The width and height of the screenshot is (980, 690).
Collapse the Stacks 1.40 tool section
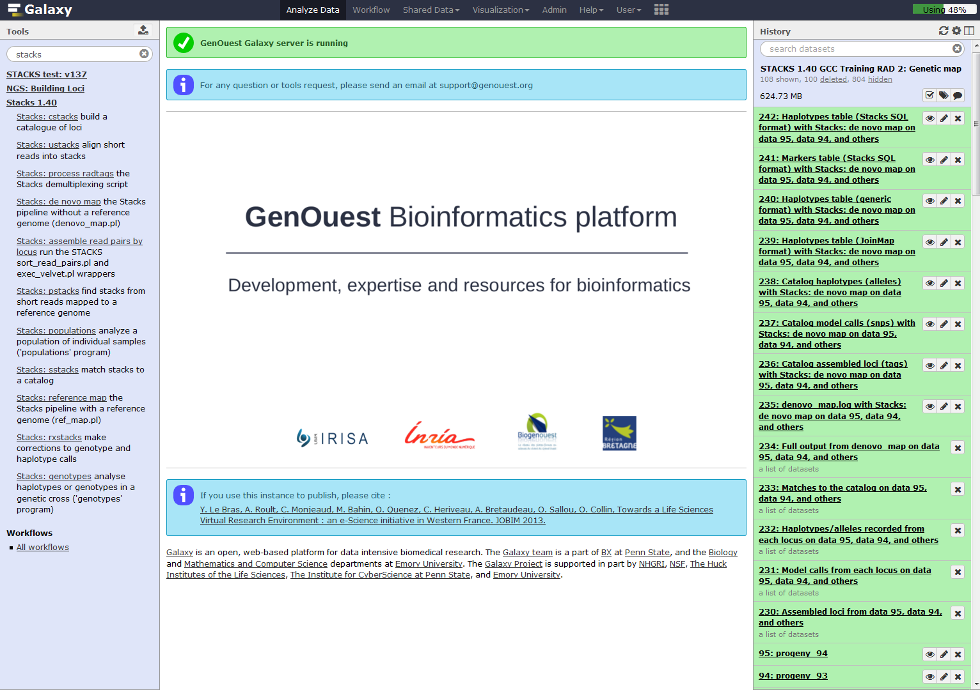pos(31,102)
